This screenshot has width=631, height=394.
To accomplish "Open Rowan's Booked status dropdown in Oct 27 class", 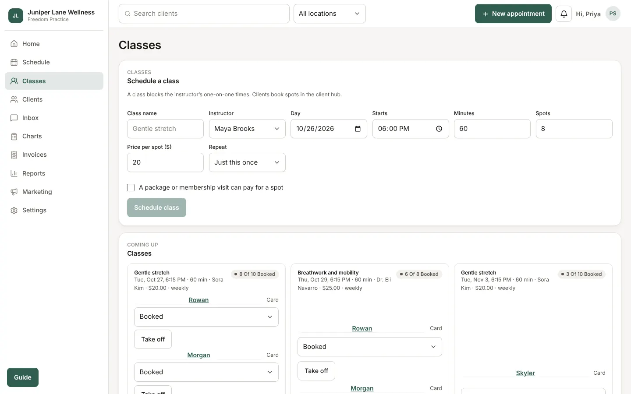I will [206, 317].
